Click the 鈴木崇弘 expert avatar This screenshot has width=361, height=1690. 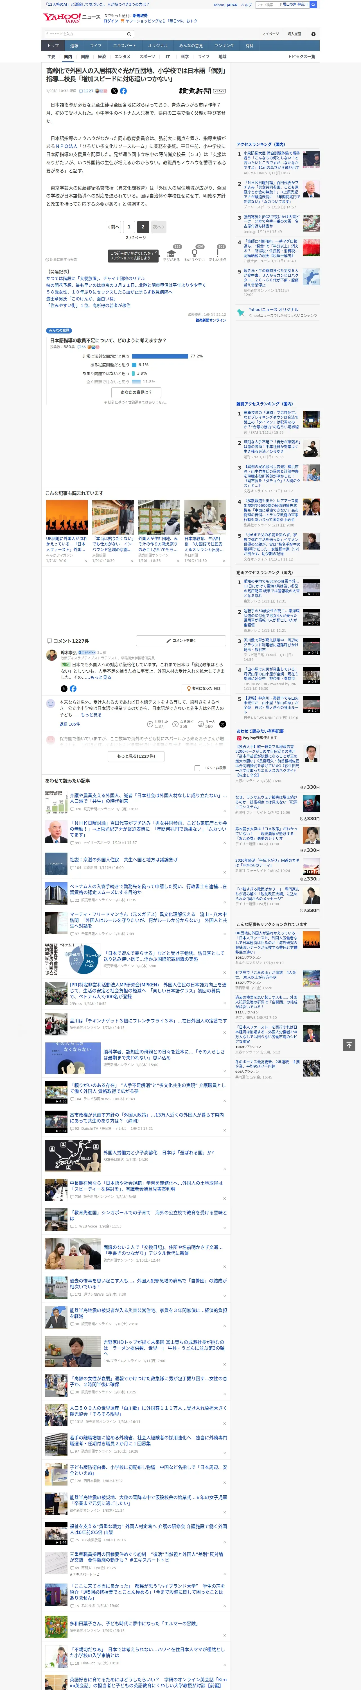51,655
